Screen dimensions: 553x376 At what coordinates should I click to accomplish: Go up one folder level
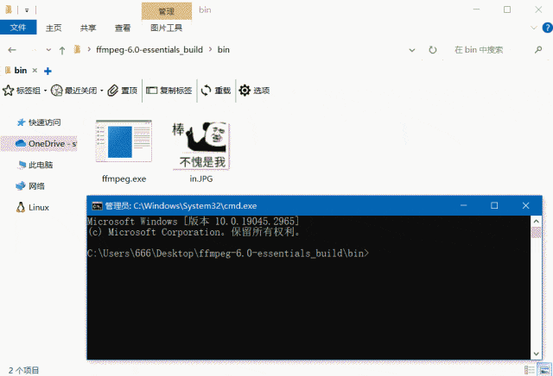click(x=62, y=50)
